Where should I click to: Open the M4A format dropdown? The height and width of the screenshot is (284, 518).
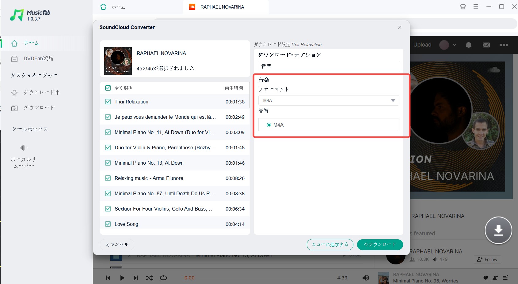pos(329,100)
